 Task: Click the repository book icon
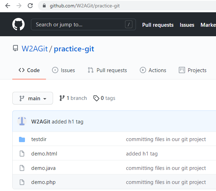pos(15,48)
